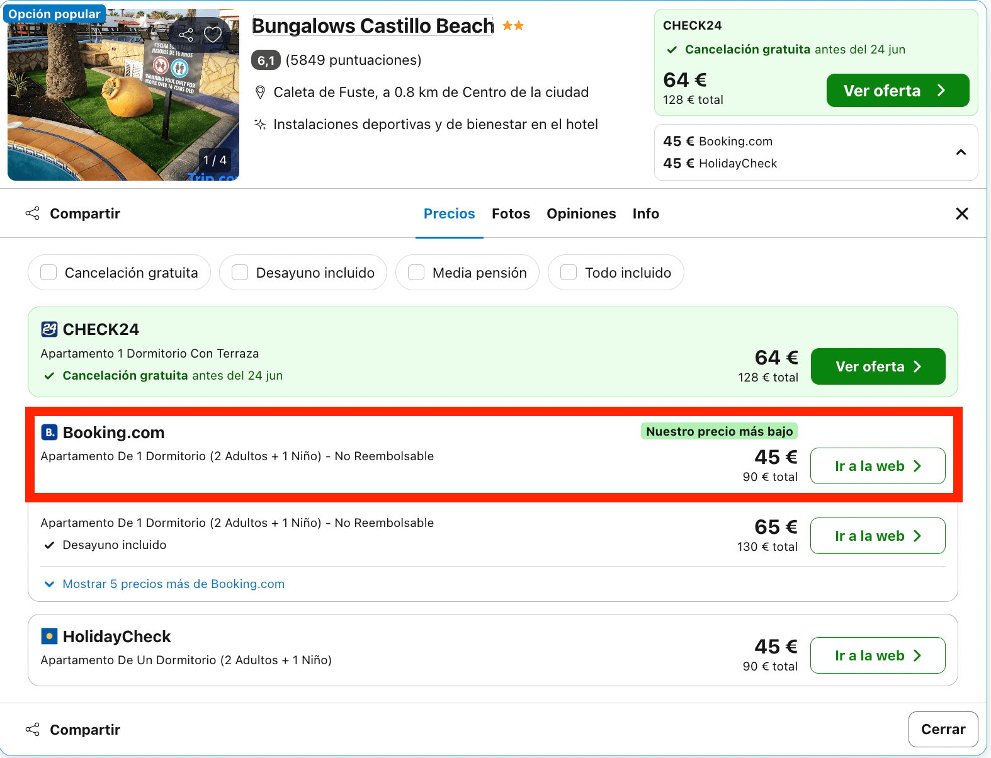Click Apartamento De Un Dormitorio HolidayCheck text
Viewport: 991px width, 758px height.
pyautogui.click(x=186, y=660)
